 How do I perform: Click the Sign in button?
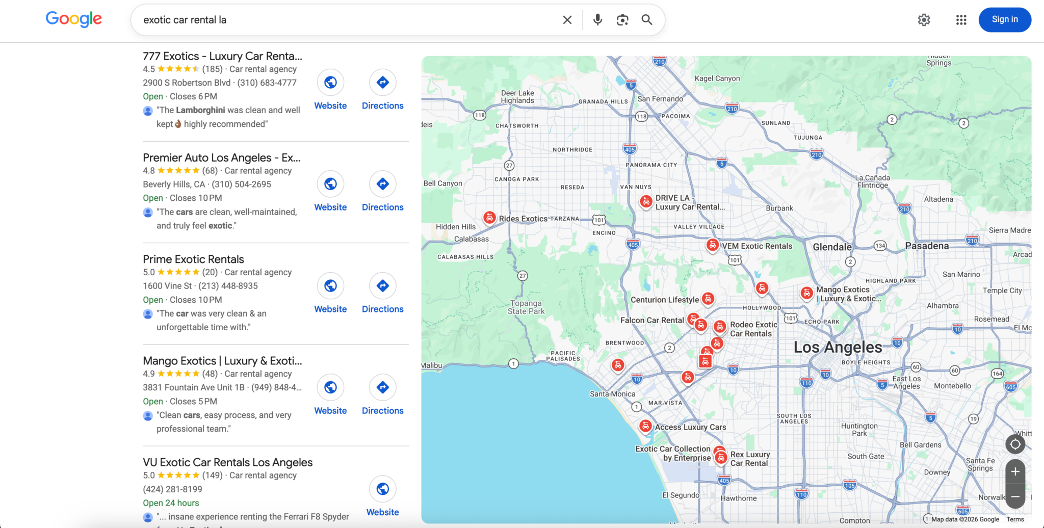coord(1005,20)
